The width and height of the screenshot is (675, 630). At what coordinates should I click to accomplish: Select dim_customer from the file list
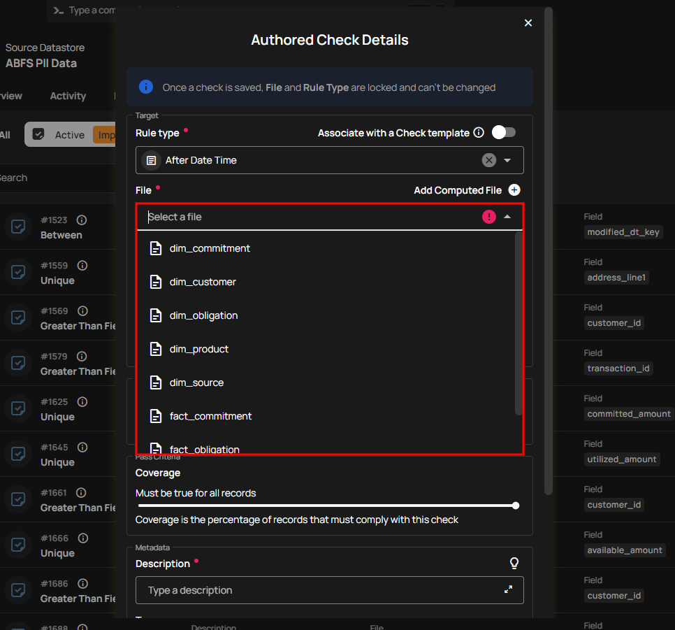click(x=203, y=282)
